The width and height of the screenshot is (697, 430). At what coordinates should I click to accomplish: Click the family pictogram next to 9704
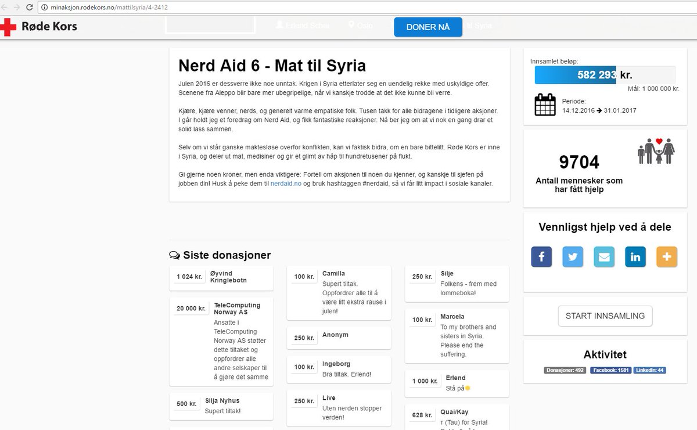[657, 151]
